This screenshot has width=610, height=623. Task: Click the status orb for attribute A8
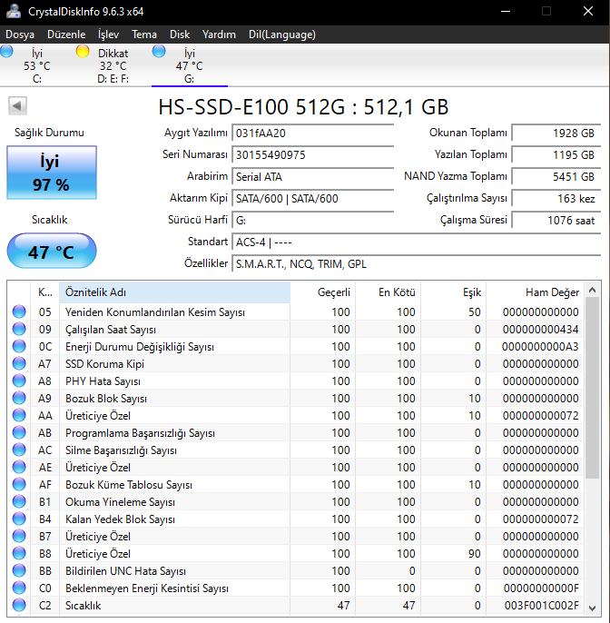pyautogui.click(x=19, y=381)
